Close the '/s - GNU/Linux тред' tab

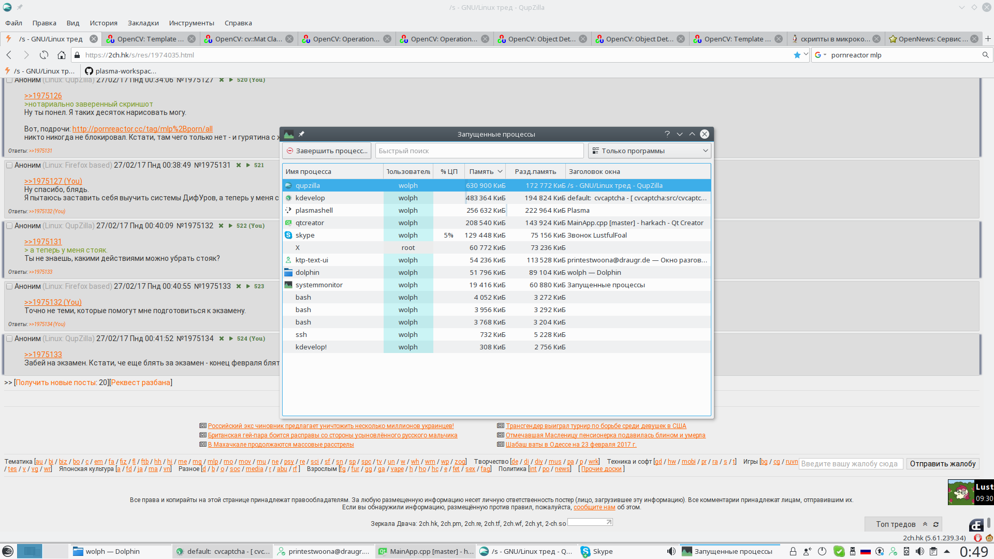[94, 39]
